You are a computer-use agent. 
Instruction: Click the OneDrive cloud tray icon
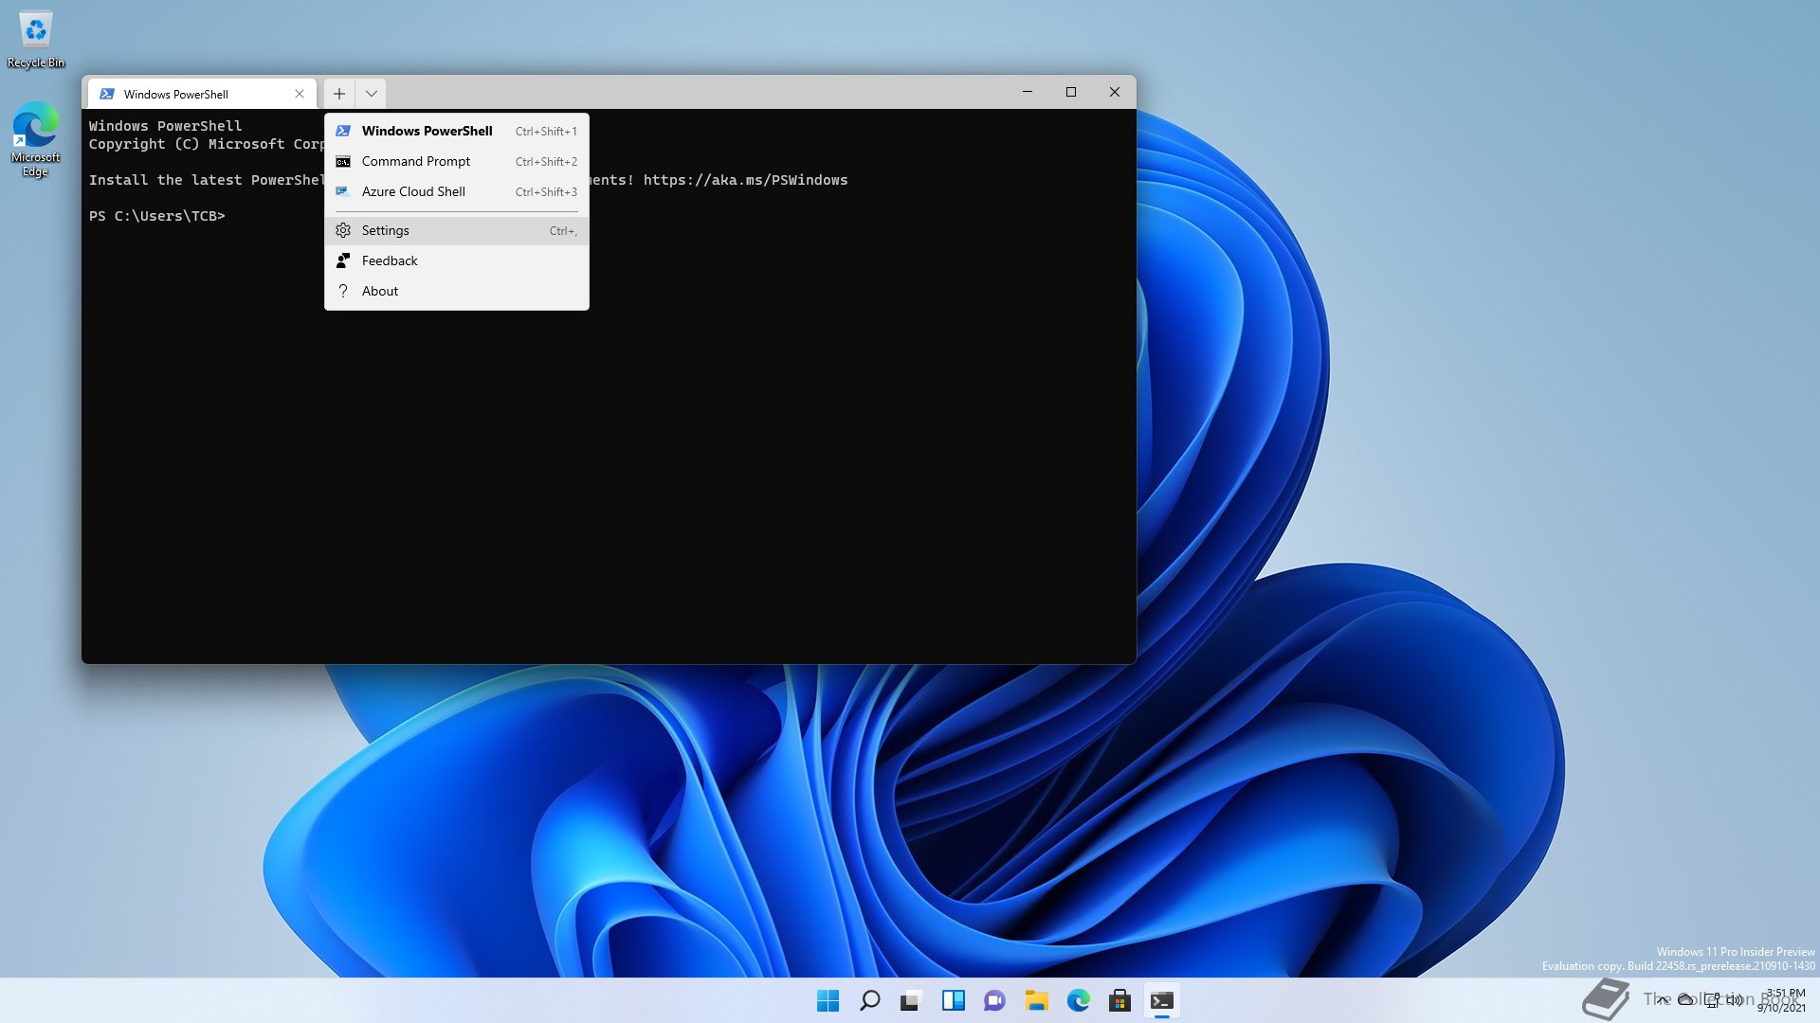1686,999
